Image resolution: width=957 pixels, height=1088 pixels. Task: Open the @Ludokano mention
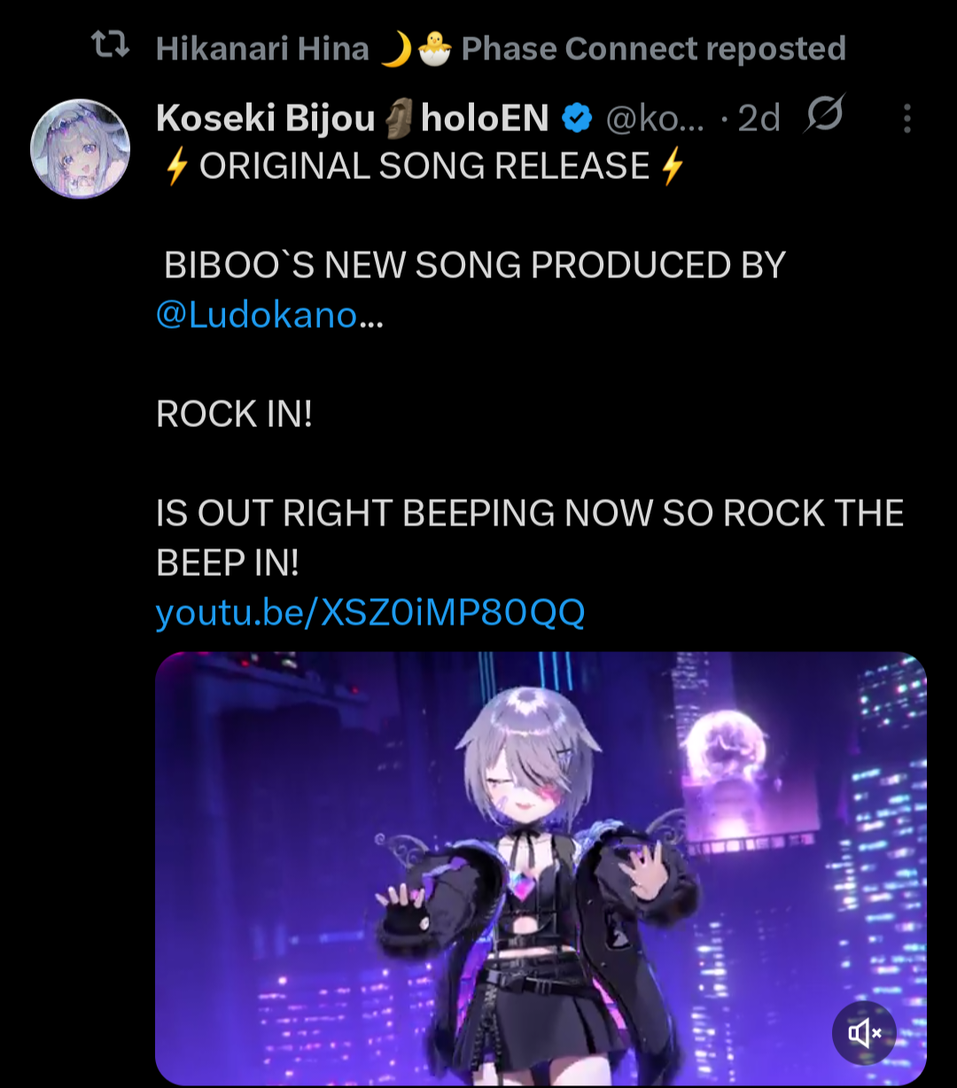click(x=257, y=315)
